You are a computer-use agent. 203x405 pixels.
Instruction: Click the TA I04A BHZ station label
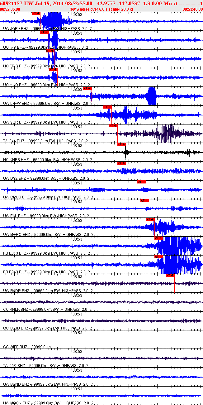click(x=45, y=141)
